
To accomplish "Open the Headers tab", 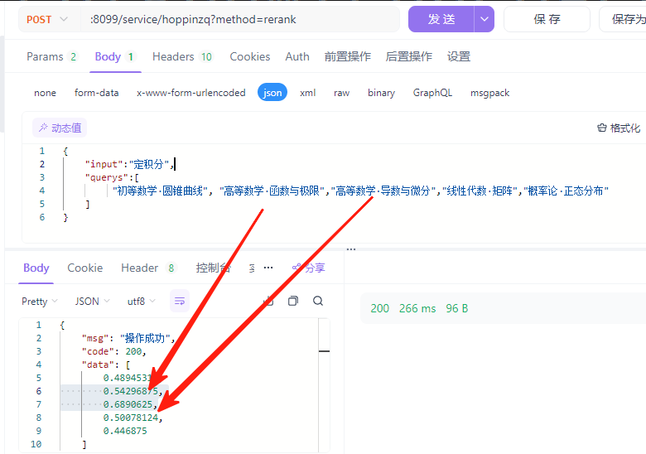I will click(x=182, y=56).
